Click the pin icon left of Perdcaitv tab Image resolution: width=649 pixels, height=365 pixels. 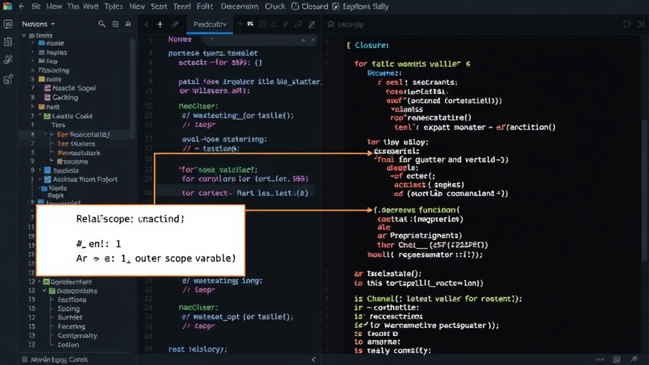pos(175,25)
